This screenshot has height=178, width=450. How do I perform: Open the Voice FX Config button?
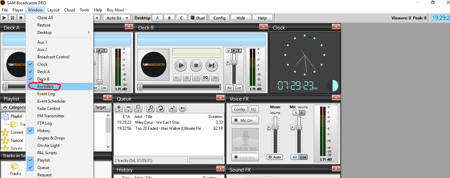click(239, 109)
